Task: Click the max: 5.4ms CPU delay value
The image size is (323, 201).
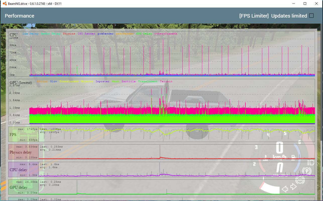Action: pyautogui.click(x=29, y=164)
